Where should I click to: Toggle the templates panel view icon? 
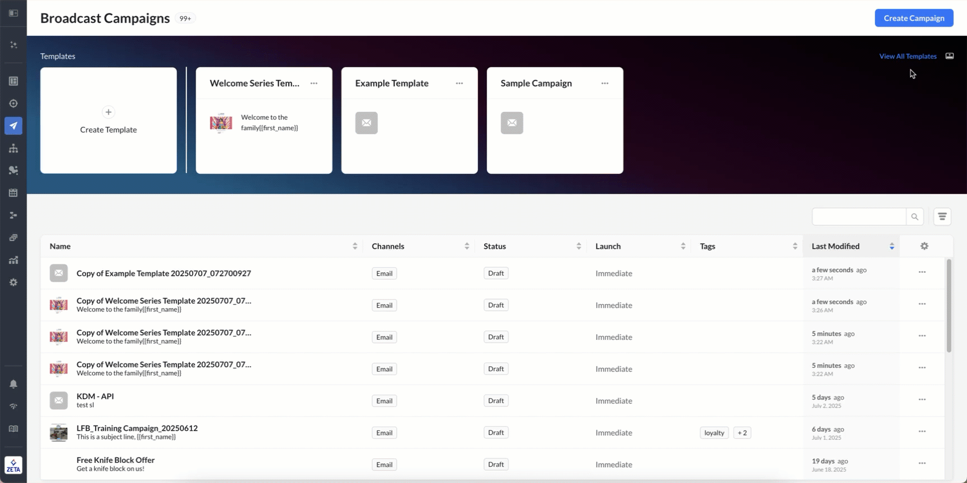pos(949,56)
